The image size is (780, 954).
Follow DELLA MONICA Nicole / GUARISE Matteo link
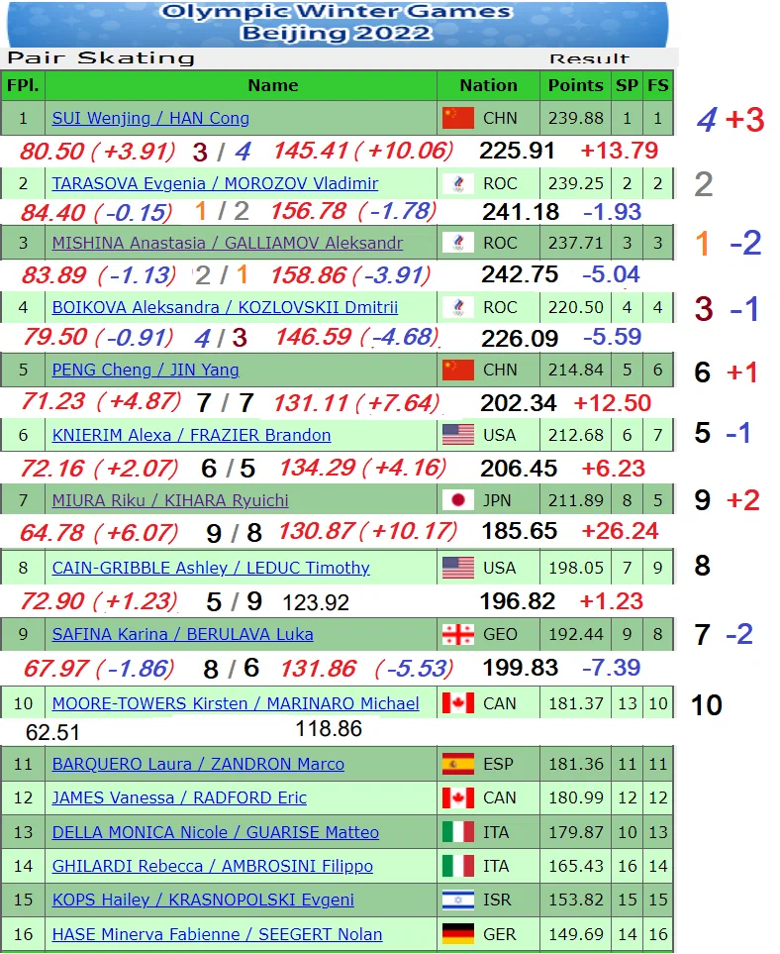pyautogui.click(x=215, y=832)
